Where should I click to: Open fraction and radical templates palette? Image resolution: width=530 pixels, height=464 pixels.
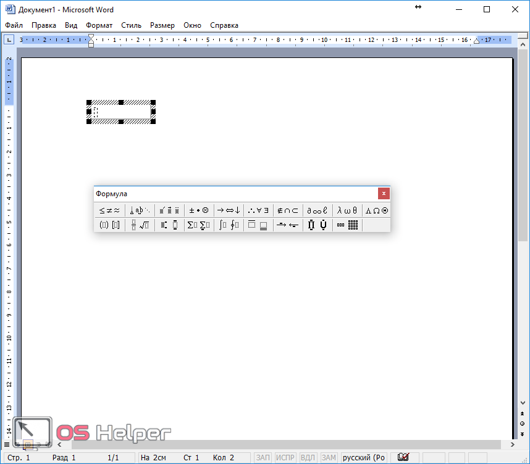pos(140,225)
